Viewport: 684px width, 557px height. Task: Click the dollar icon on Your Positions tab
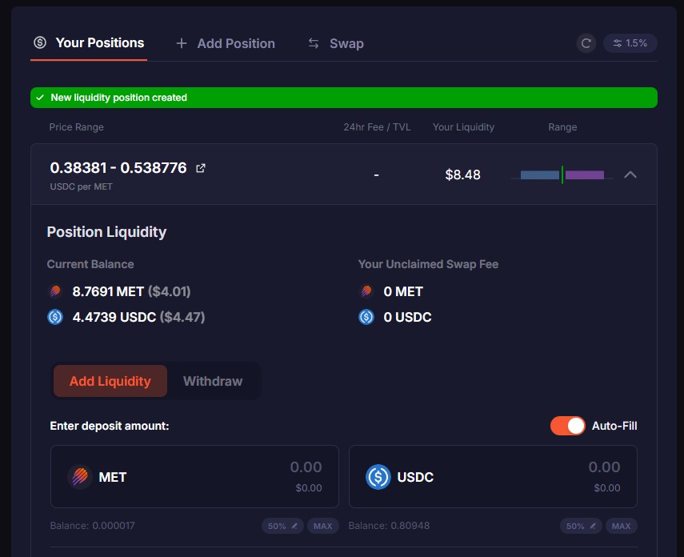click(x=40, y=43)
